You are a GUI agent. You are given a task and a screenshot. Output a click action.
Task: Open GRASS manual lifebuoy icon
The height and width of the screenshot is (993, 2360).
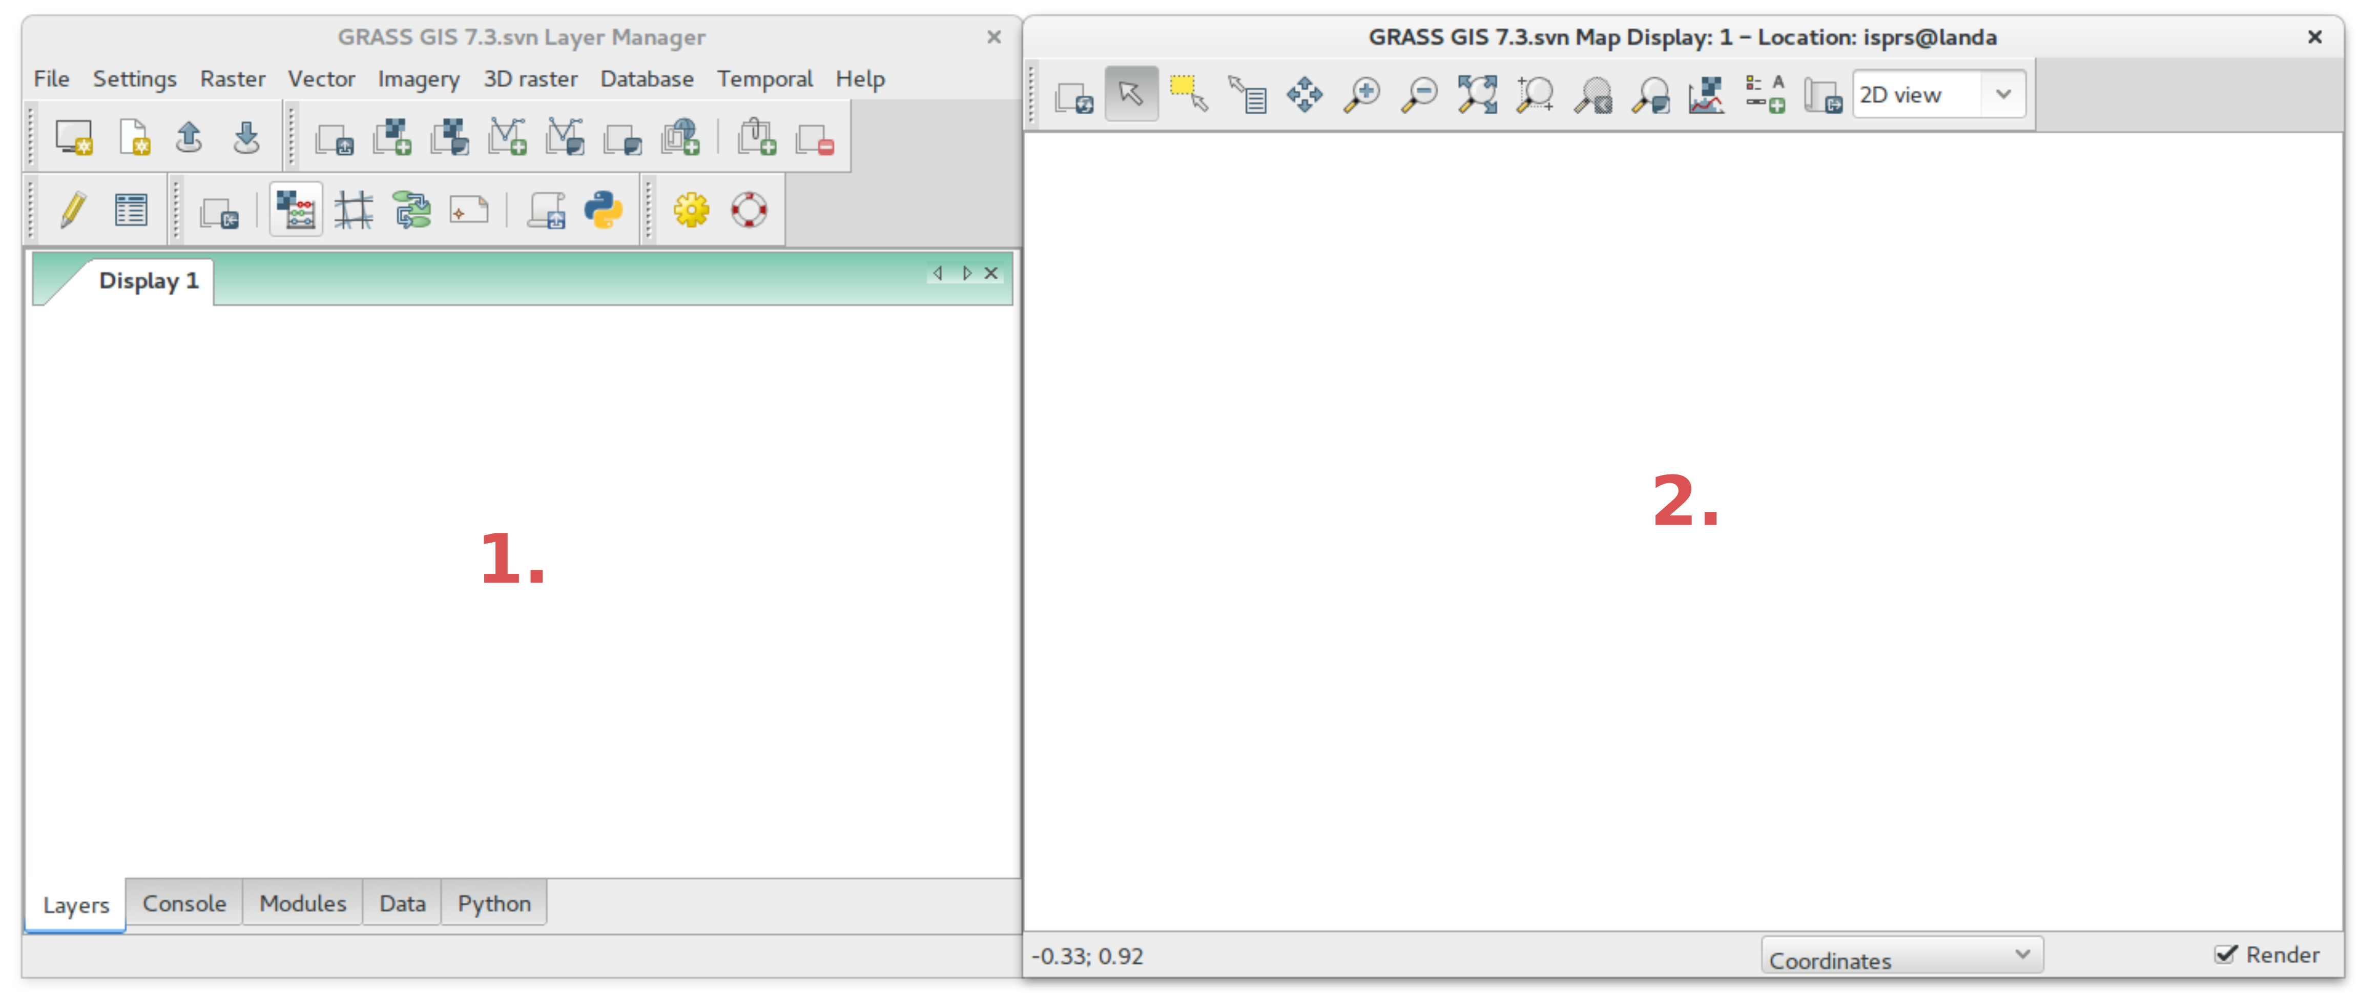coord(750,210)
